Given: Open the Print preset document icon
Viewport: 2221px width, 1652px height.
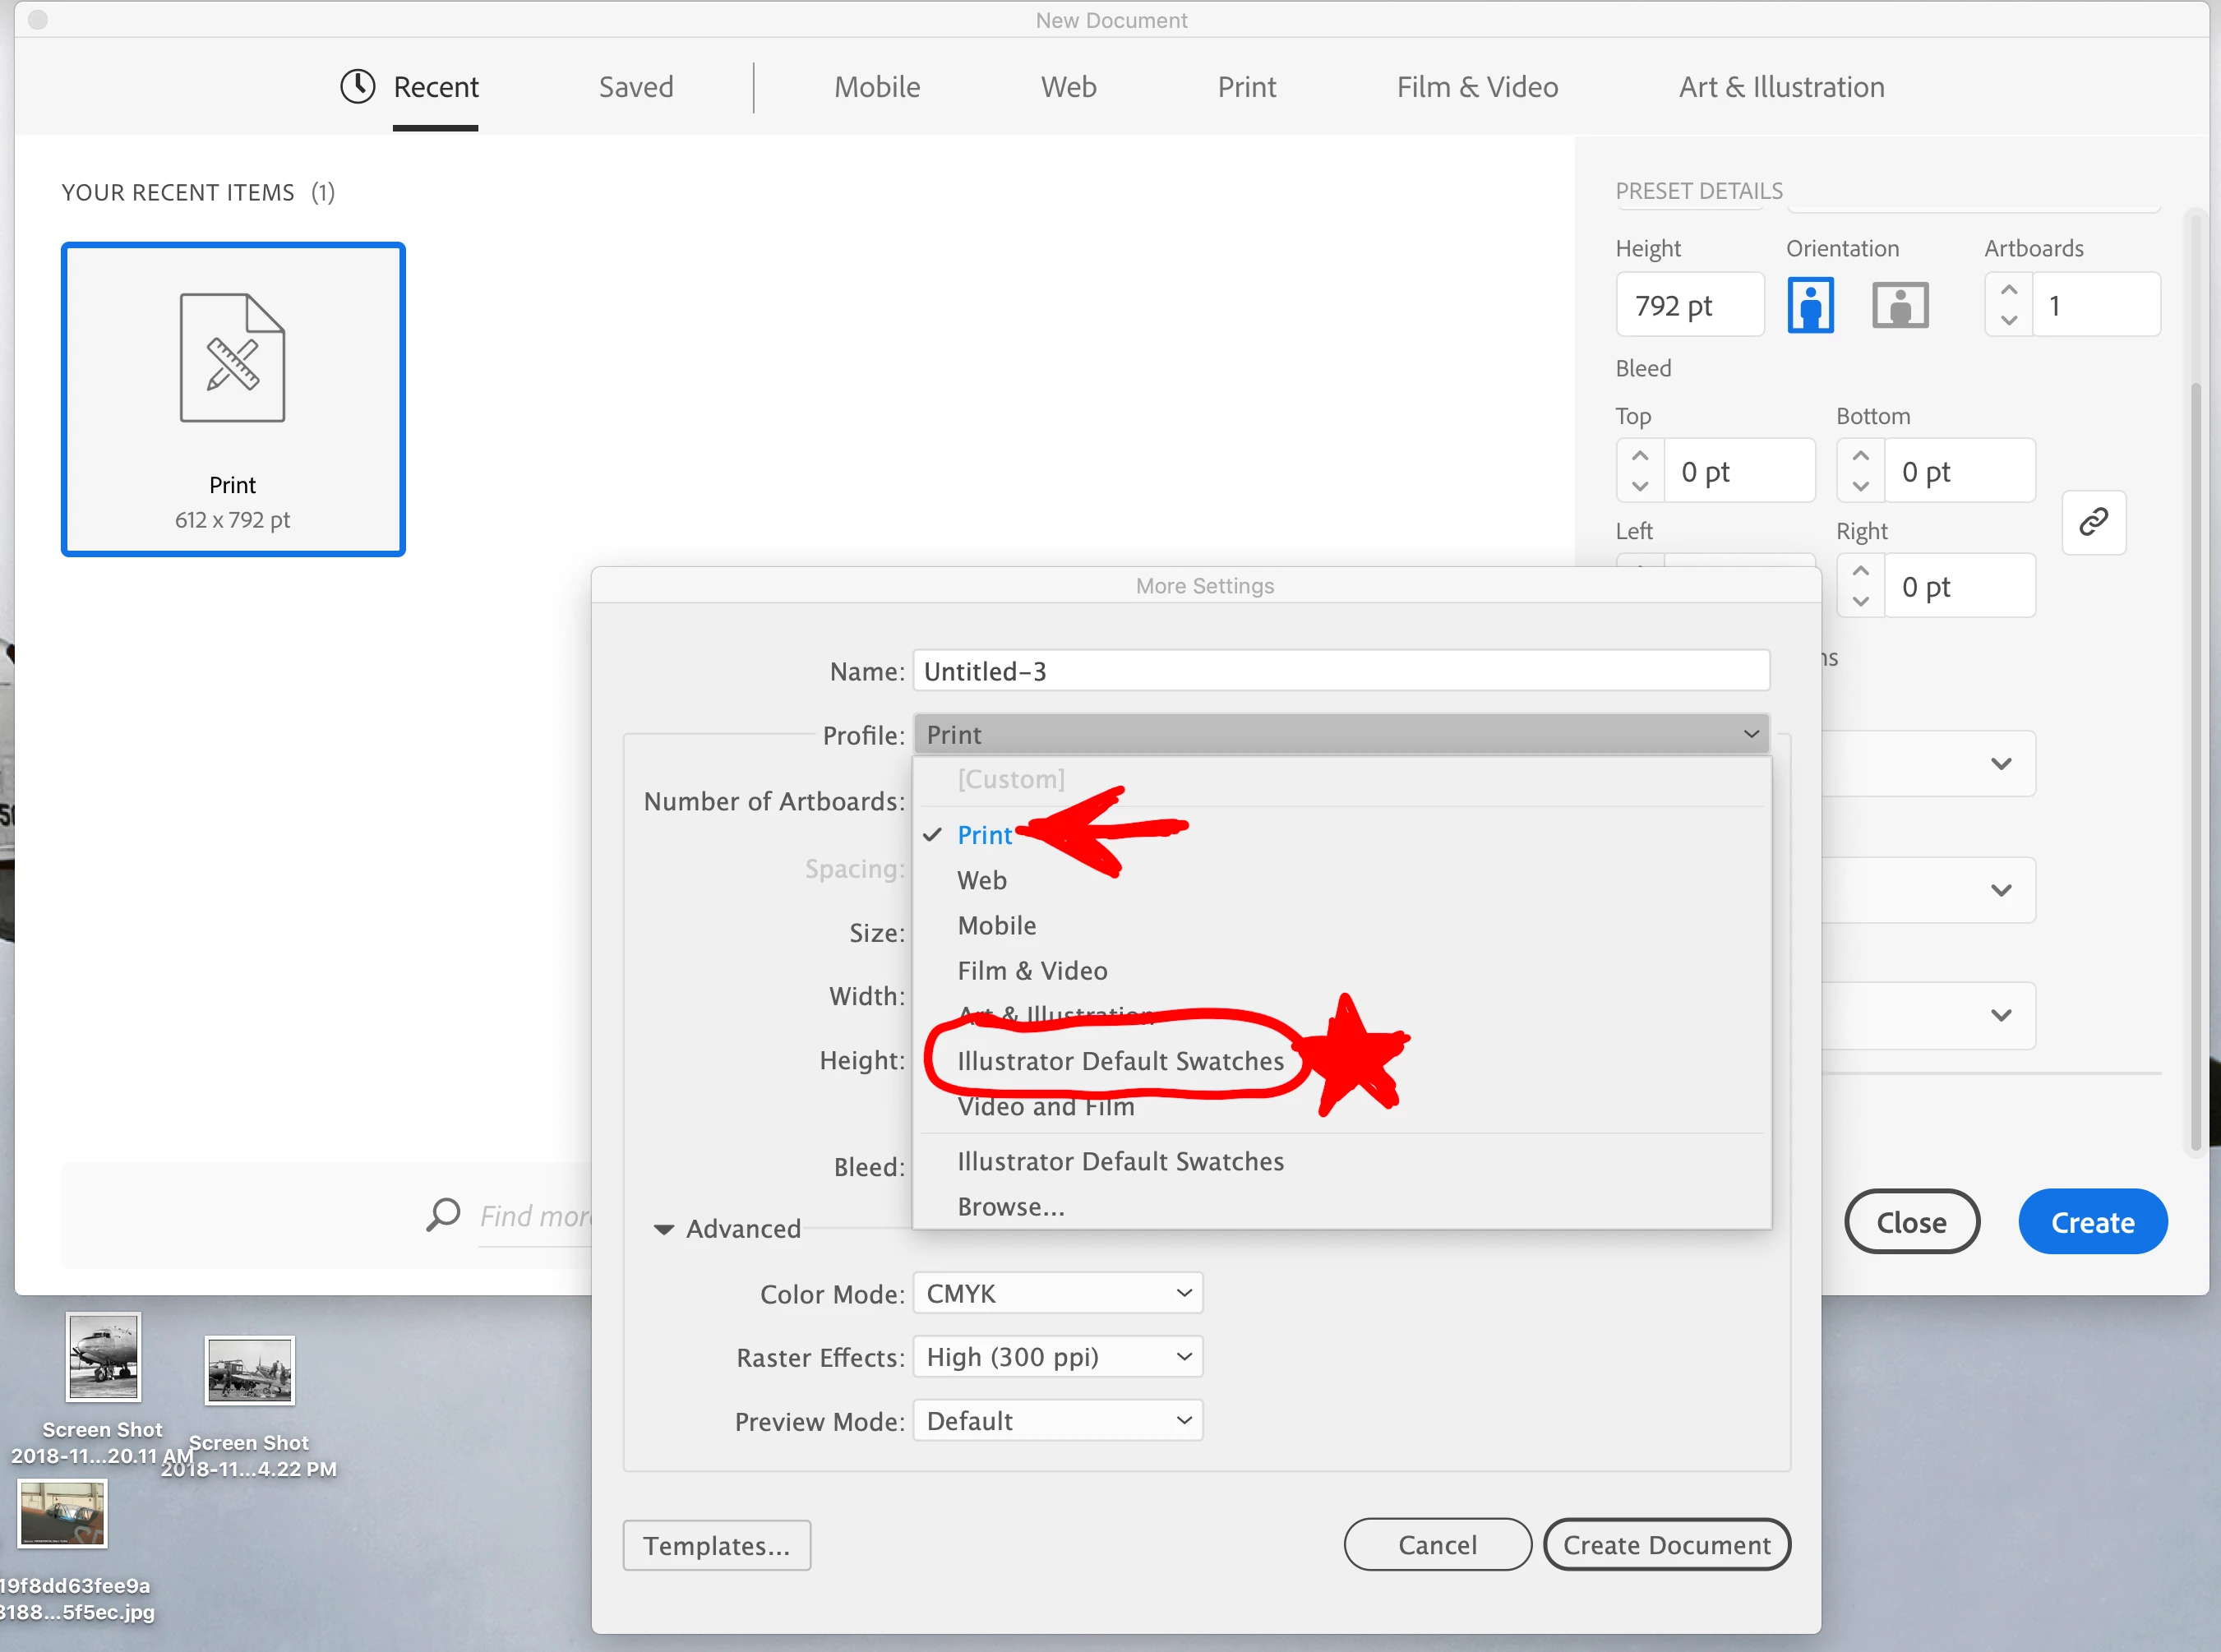Looking at the screenshot, I should (x=232, y=358).
